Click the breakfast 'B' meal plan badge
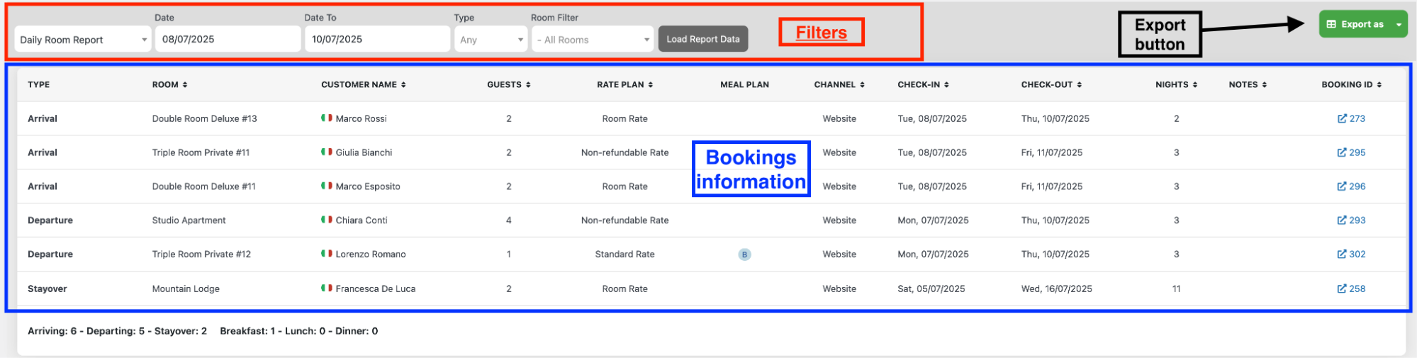Image resolution: width=1417 pixels, height=358 pixels. tap(744, 254)
